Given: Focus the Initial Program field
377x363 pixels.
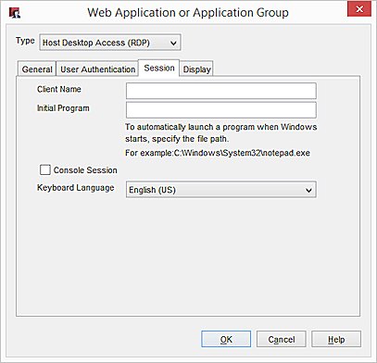Looking at the screenshot, I should [221, 110].
